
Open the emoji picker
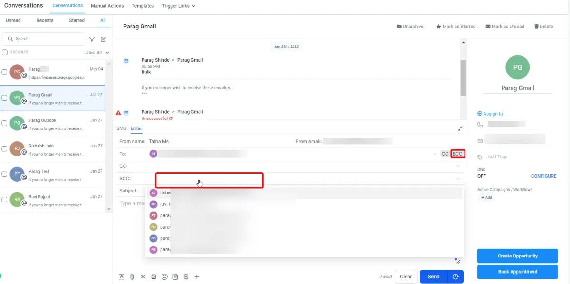click(164, 277)
